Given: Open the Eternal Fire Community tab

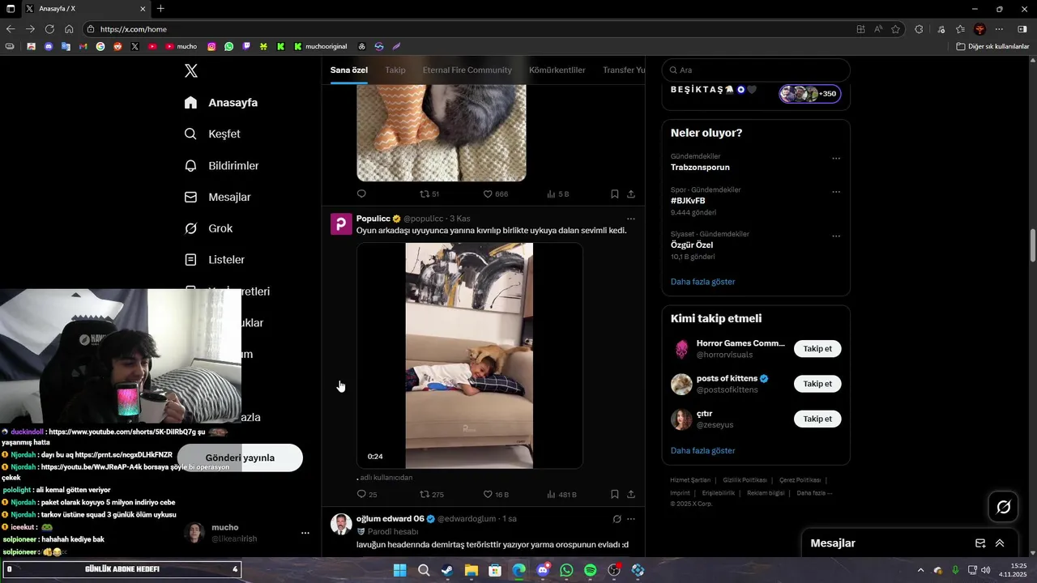Looking at the screenshot, I should tap(467, 70).
